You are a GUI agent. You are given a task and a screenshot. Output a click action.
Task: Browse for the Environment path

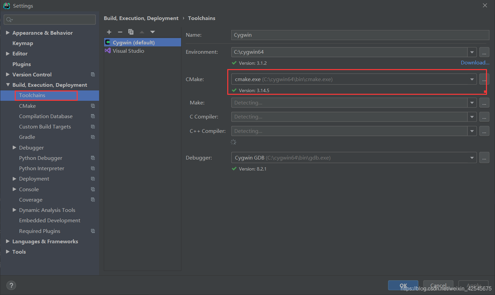(484, 52)
